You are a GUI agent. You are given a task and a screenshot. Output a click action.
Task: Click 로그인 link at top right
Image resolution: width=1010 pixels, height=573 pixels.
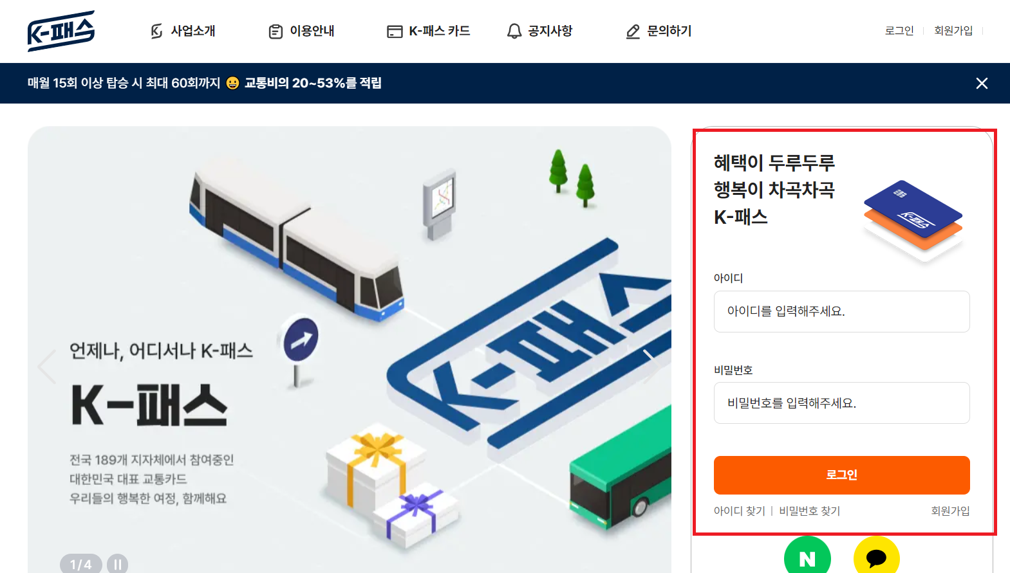(899, 30)
